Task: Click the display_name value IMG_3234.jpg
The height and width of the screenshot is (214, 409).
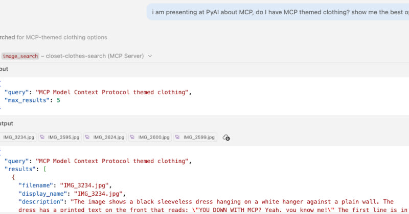Action: point(98,194)
